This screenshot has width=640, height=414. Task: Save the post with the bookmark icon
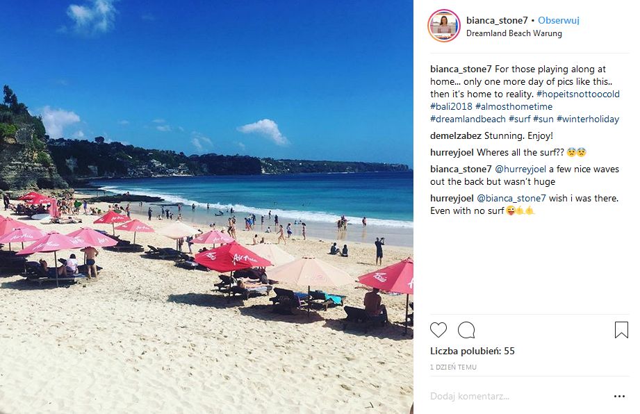click(621, 329)
